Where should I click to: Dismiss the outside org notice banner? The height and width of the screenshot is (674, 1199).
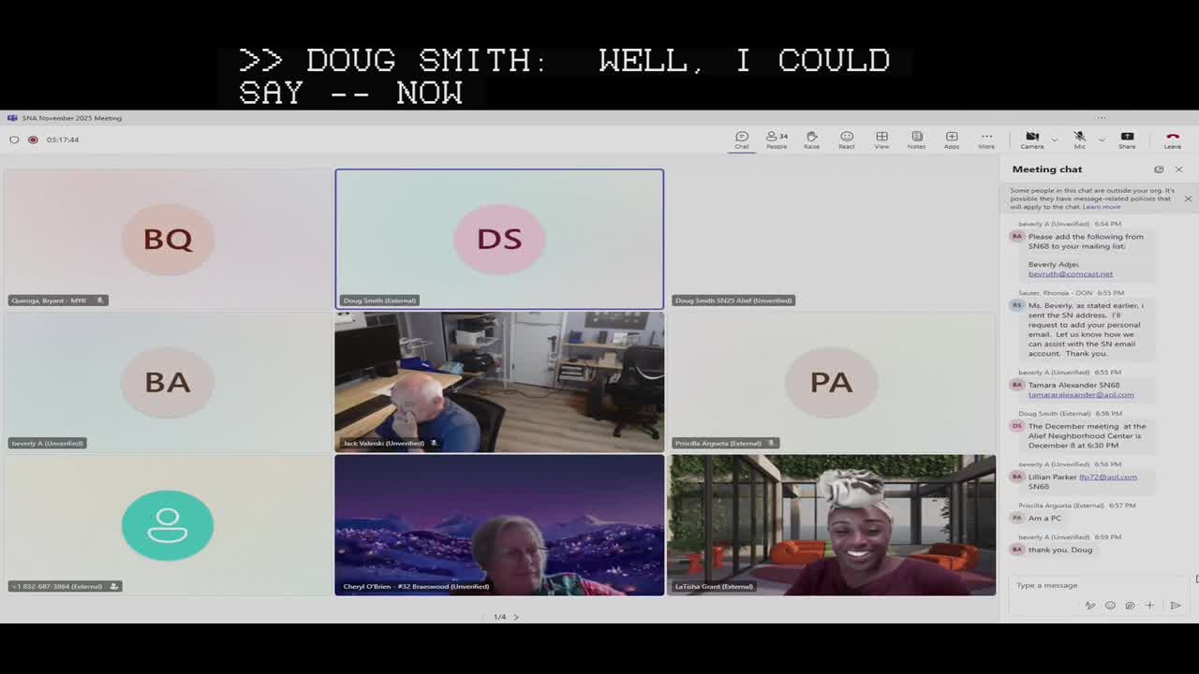tap(1188, 198)
